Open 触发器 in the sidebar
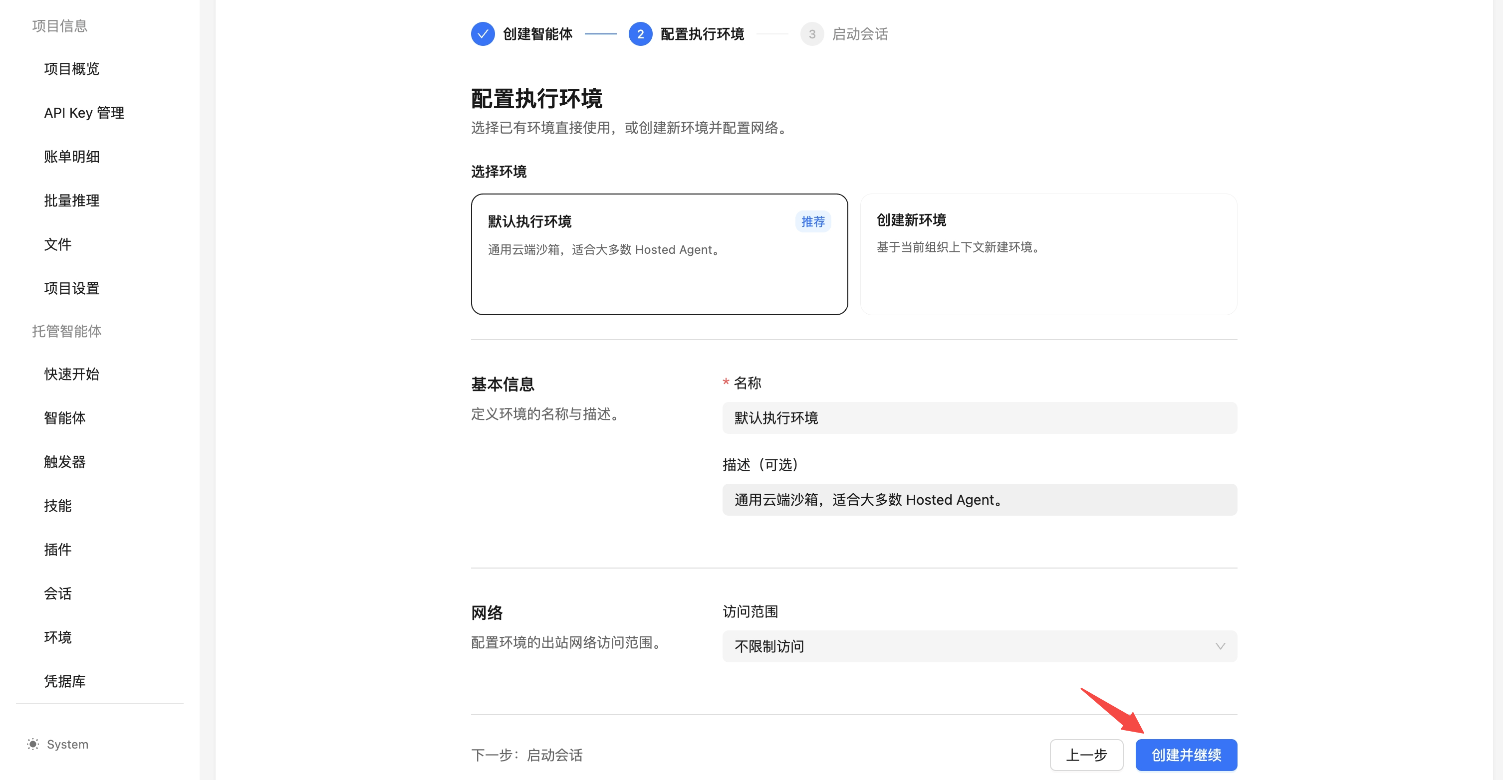The image size is (1503, 780). (65, 462)
